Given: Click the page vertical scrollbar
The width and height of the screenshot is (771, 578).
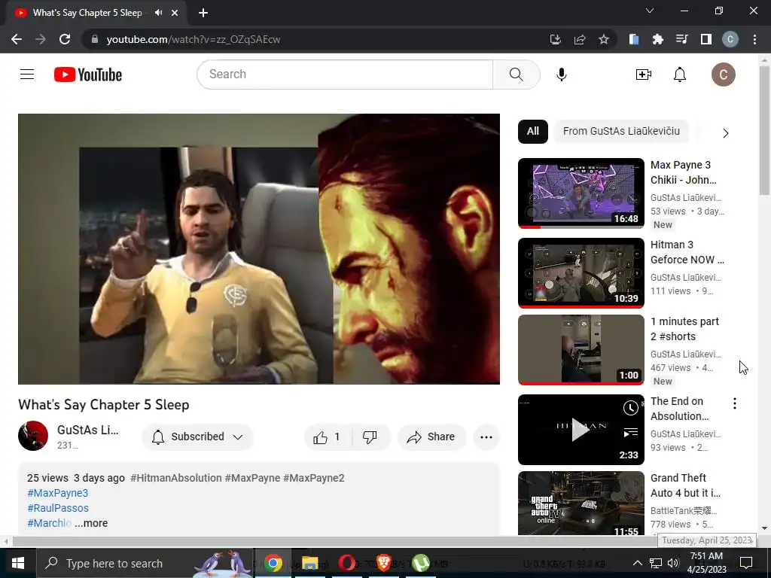Looking at the screenshot, I should [x=764, y=130].
